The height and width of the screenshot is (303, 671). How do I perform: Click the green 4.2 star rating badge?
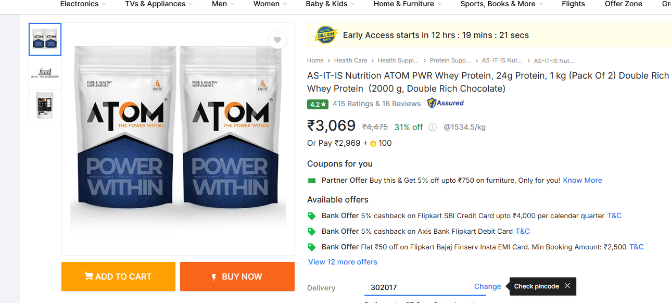coord(318,104)
